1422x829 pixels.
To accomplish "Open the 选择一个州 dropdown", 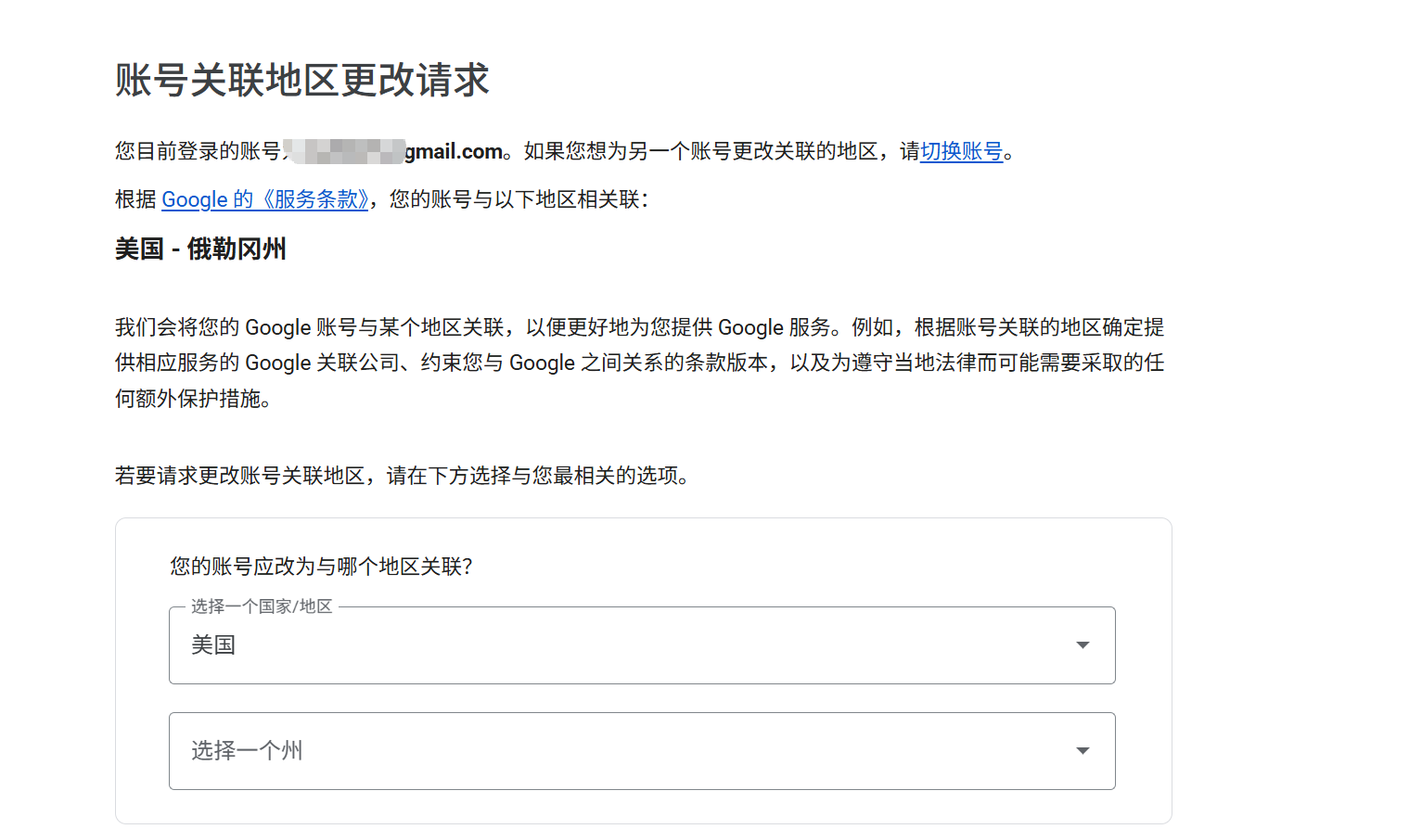I will tap(642, 751).
